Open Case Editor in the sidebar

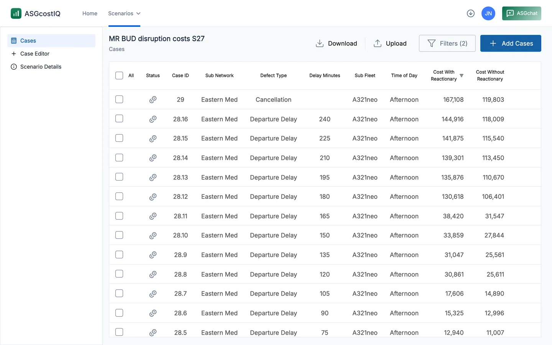[51, 54]
